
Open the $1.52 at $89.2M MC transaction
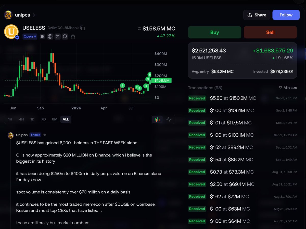tap(243, 147)
